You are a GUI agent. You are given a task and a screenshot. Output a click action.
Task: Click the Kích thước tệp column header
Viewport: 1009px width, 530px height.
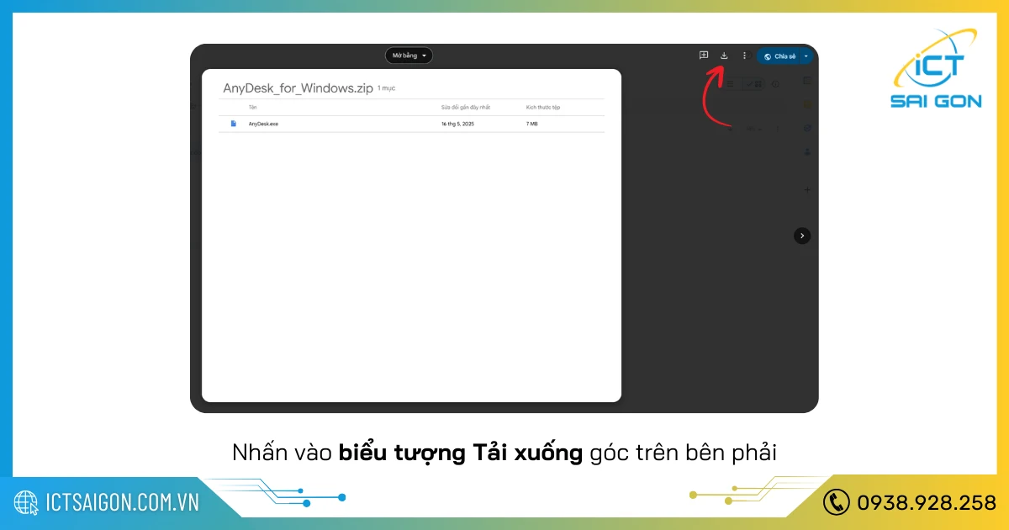click(543, 108)
